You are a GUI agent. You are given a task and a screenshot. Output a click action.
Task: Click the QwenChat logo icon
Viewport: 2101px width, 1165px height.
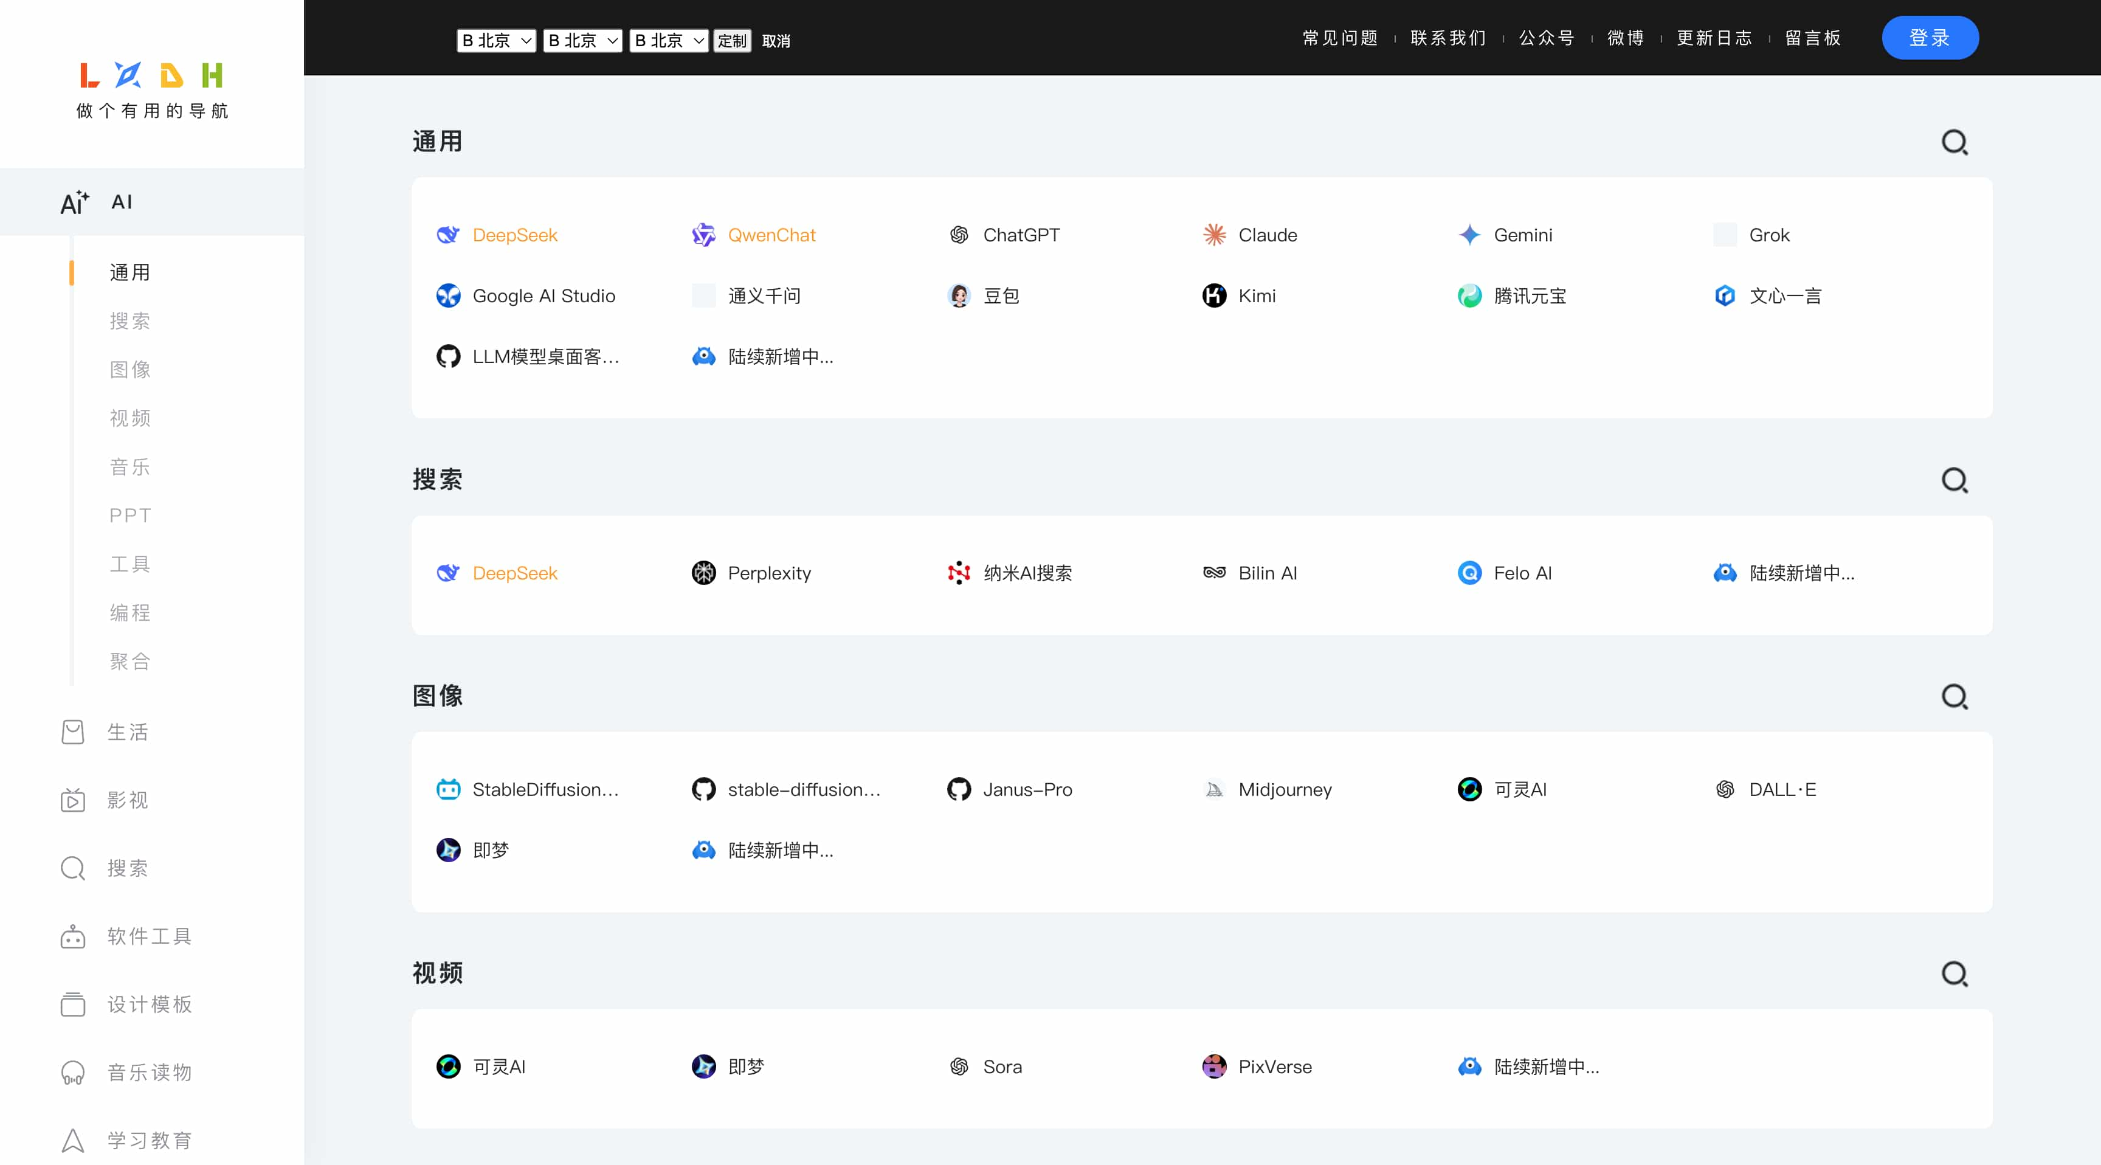(703, 235)
